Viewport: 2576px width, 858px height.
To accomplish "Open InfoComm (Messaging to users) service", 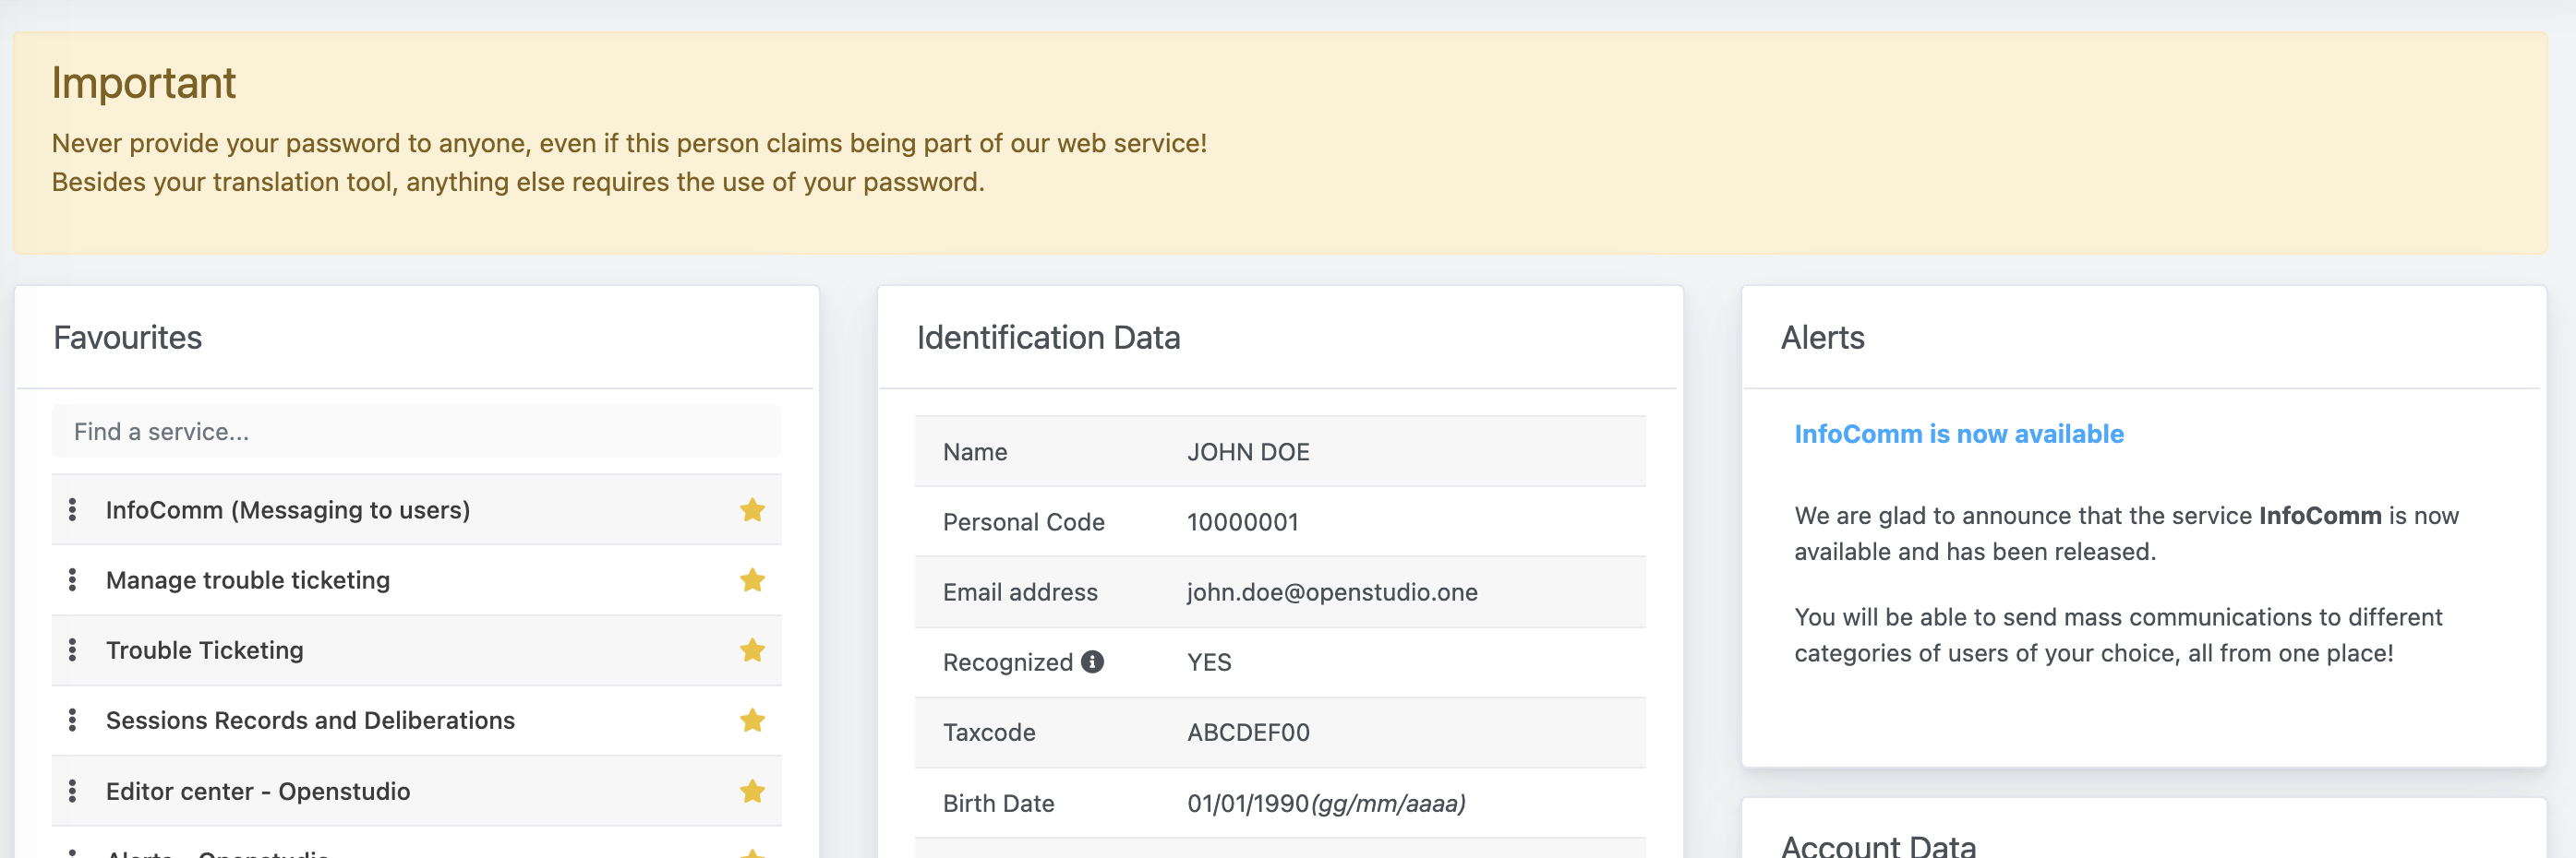I will pyautogui.click(x=288, y=510).
